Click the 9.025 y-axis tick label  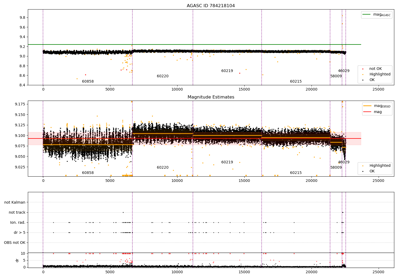pos(20,167)
